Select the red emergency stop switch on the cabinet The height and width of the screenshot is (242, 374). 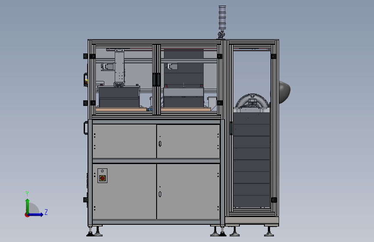tap(102, 178)
